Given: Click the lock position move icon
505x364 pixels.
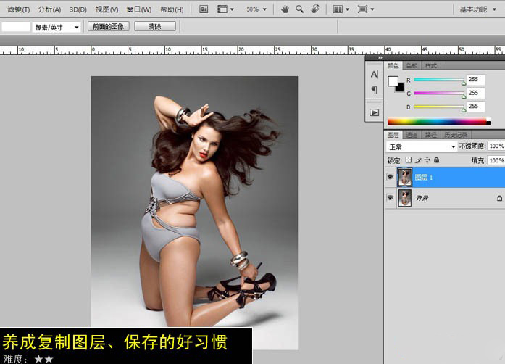Looking at the screenshot, I should tap(427, 160).
